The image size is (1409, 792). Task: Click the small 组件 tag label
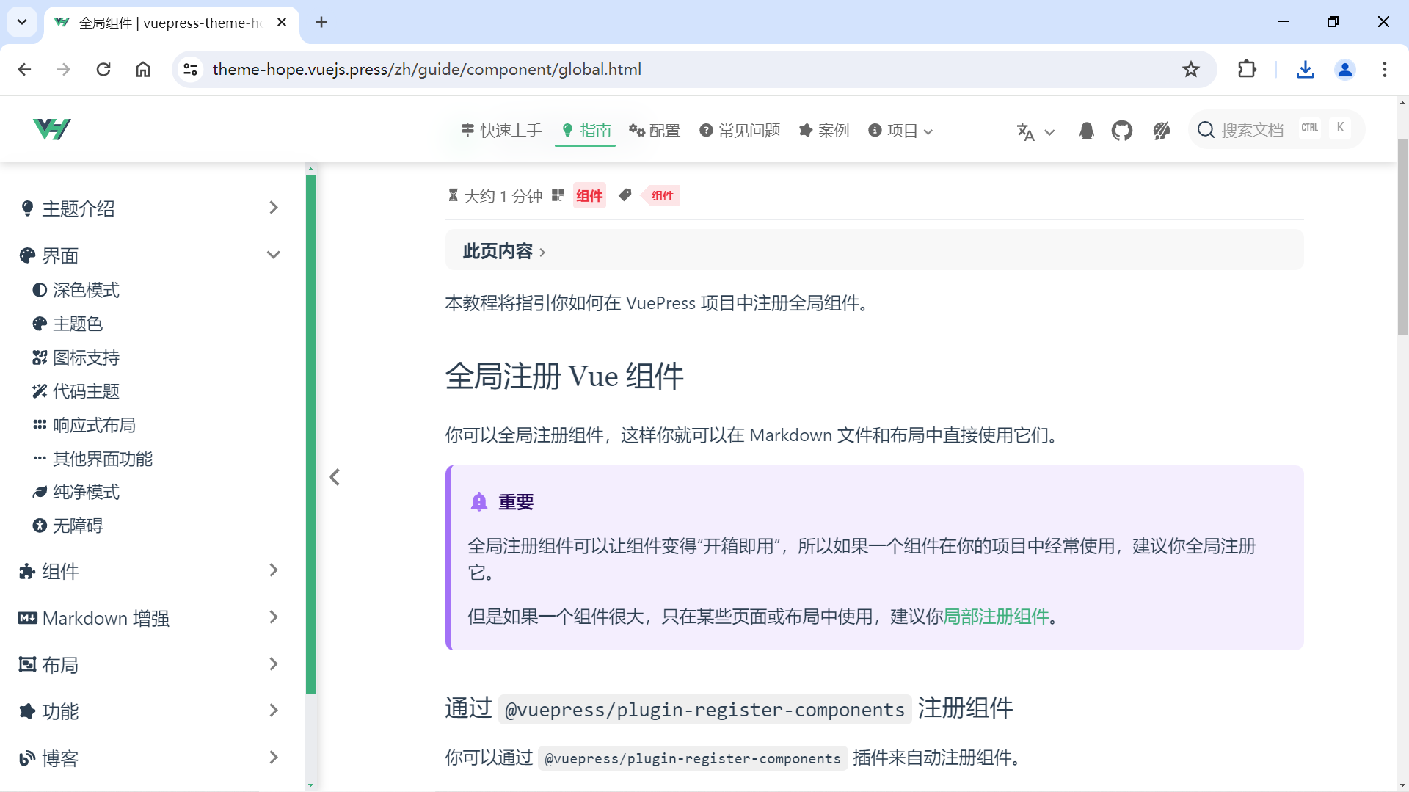tap(662, 195)
